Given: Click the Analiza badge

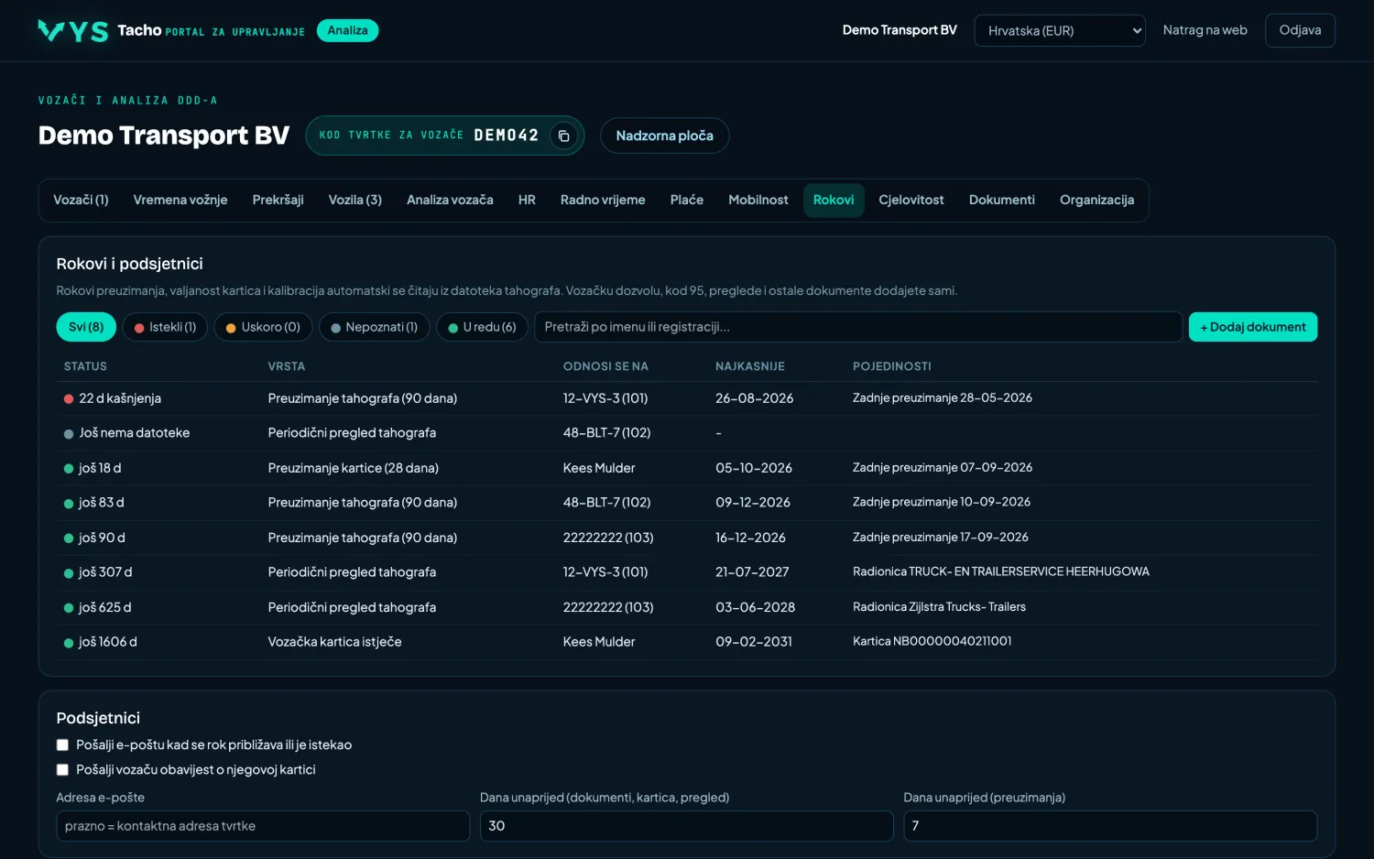Looking at the screenshot, I should (347, 30).
